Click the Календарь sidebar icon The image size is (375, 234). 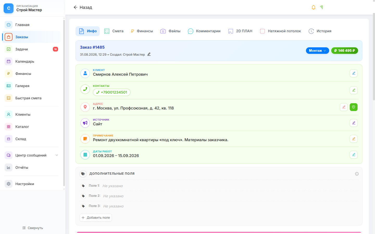pyautogui.click(x=9, y=61)
